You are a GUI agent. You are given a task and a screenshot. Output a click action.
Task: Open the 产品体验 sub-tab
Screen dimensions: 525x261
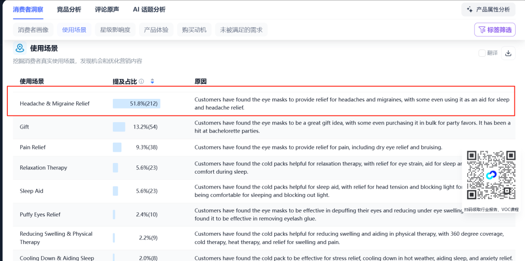(x=156, y=30)
